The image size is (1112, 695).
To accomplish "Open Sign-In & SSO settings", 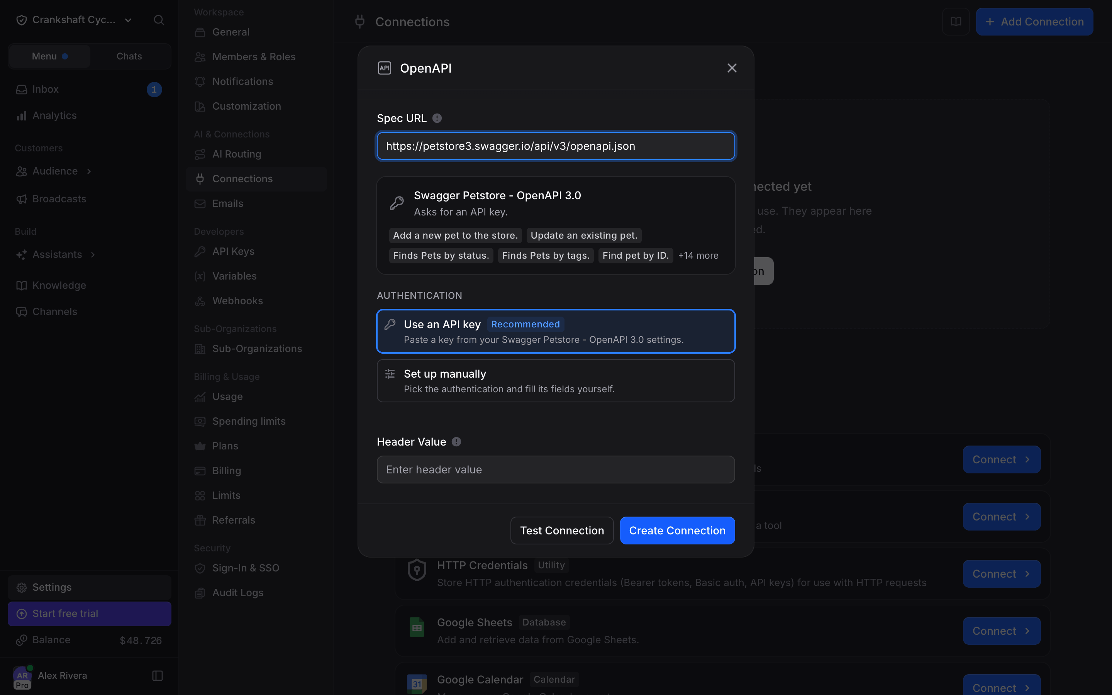I will coord(256,568).
